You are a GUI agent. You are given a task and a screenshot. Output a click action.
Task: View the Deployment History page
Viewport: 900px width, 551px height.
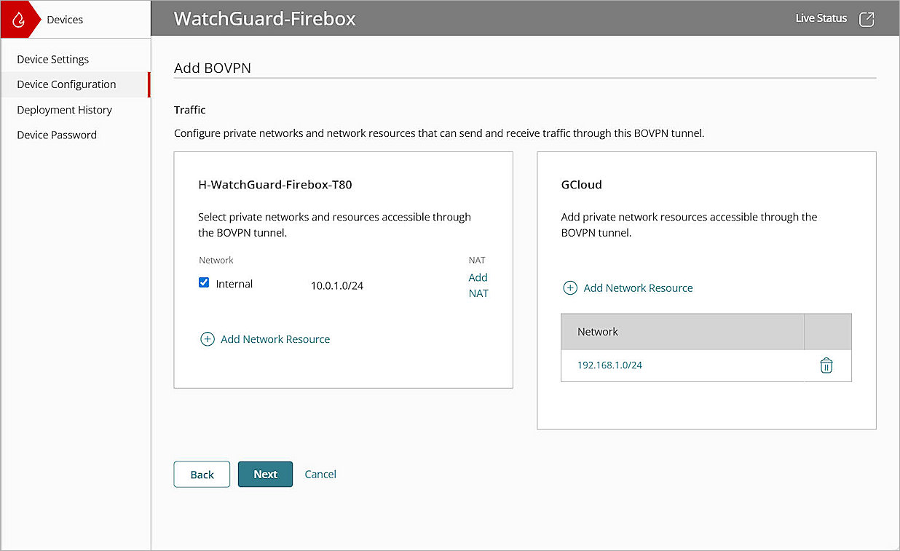coord(64,110)
